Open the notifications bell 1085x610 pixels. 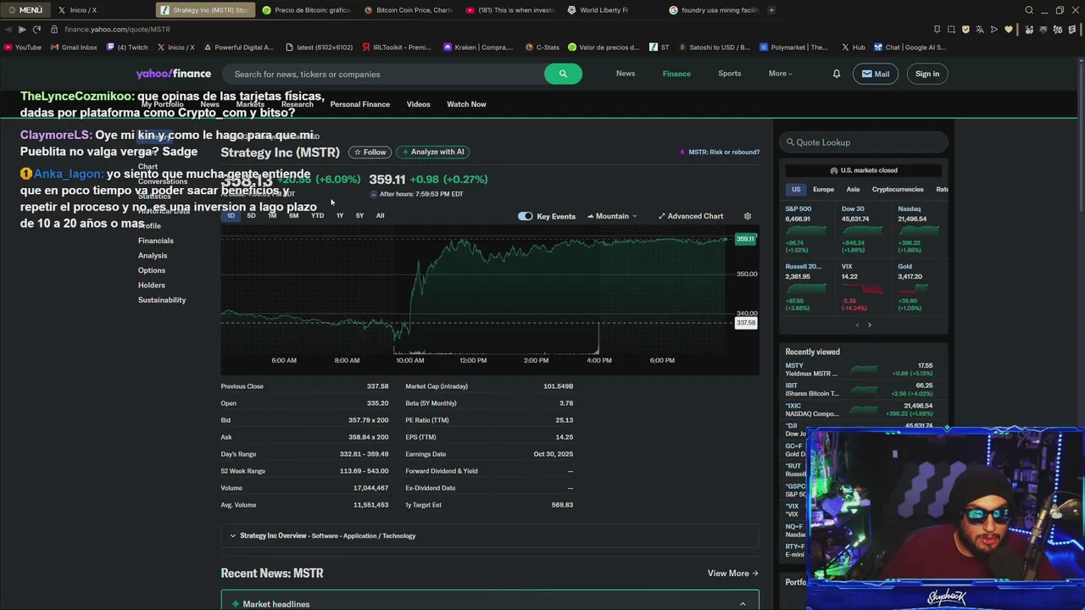point(836,74)
